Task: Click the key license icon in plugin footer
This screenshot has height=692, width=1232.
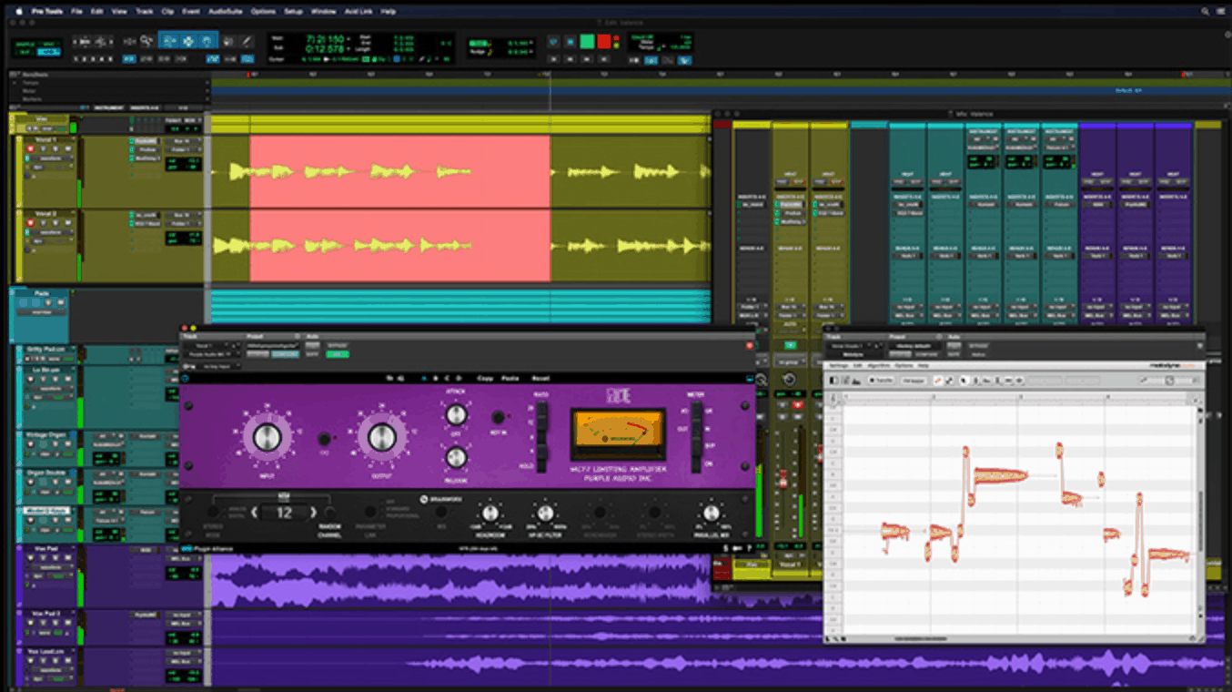Action: pos(738,548)
